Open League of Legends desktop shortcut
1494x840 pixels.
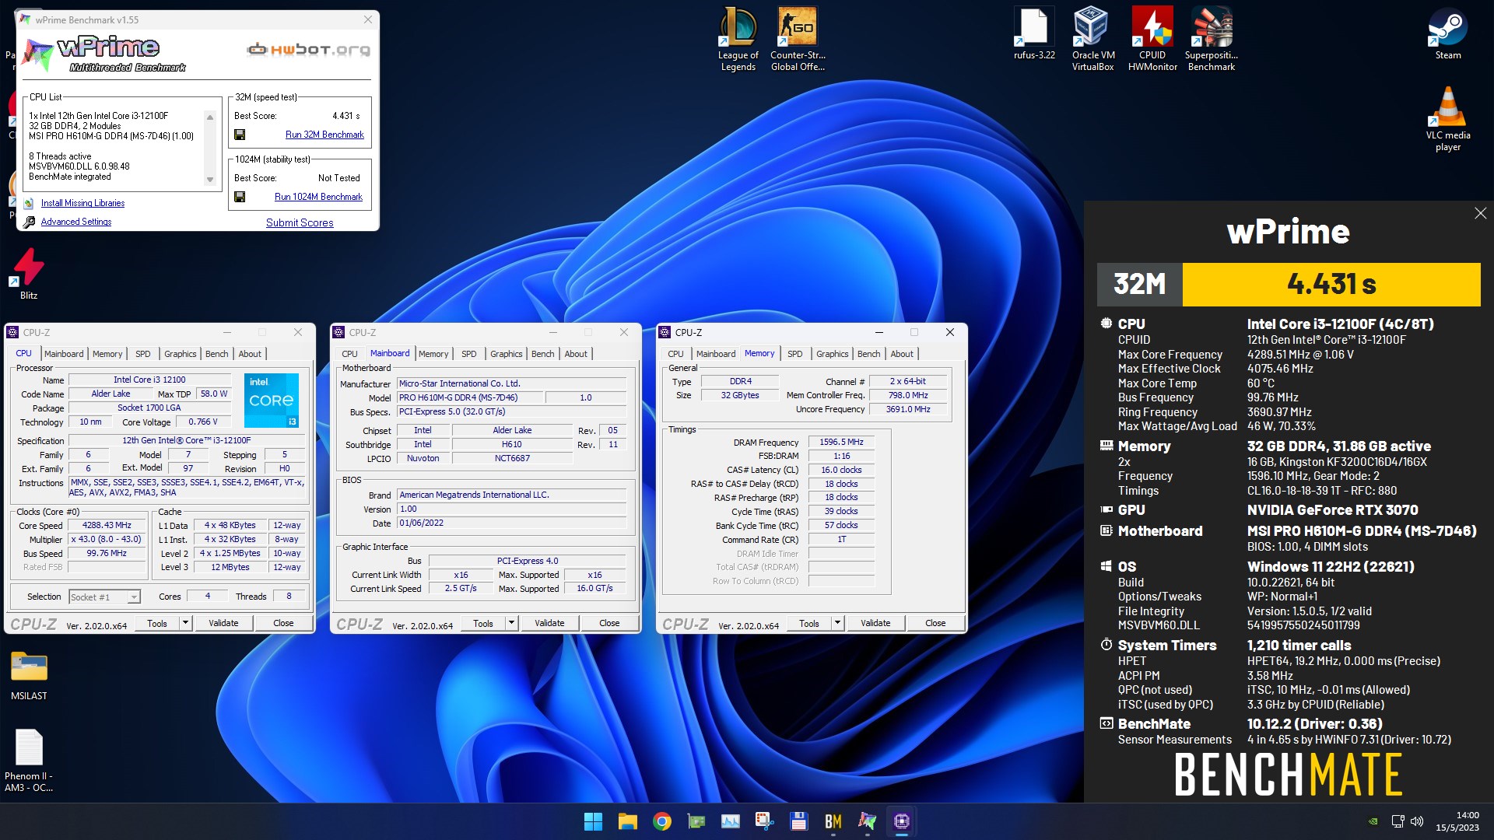point(738,39)
